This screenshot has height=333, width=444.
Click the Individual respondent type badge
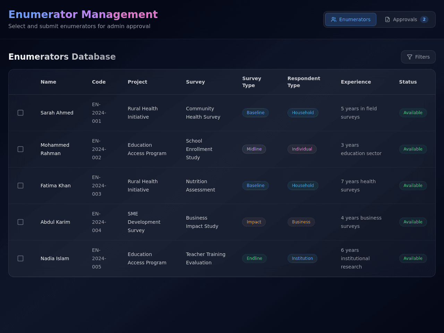pyautogui.click(x=302, y=149)
